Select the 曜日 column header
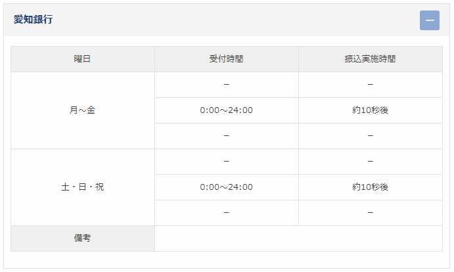 (x=83, y=59)
